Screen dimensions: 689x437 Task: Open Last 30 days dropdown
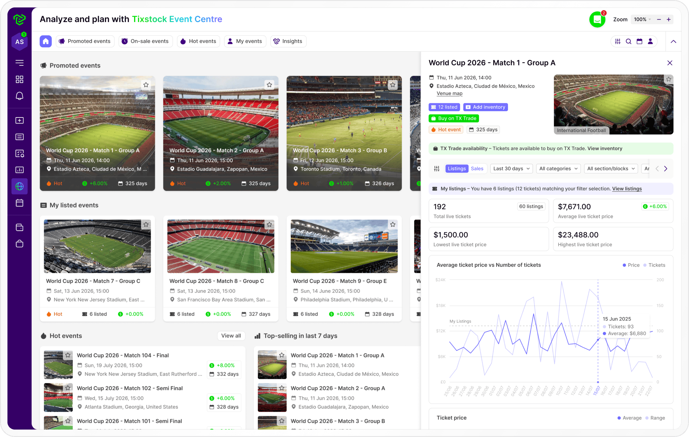tap(511, 169)
